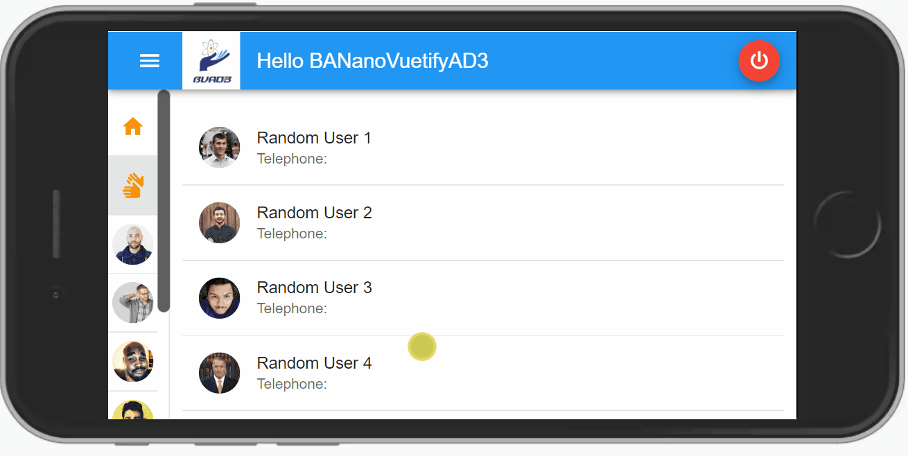Click Random User 3's profile photo
908x456 pixels.
219,298
